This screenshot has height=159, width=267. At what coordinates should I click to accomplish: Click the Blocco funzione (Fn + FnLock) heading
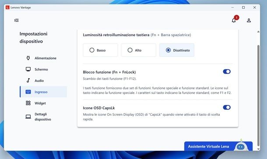click(x=109, y=72)
